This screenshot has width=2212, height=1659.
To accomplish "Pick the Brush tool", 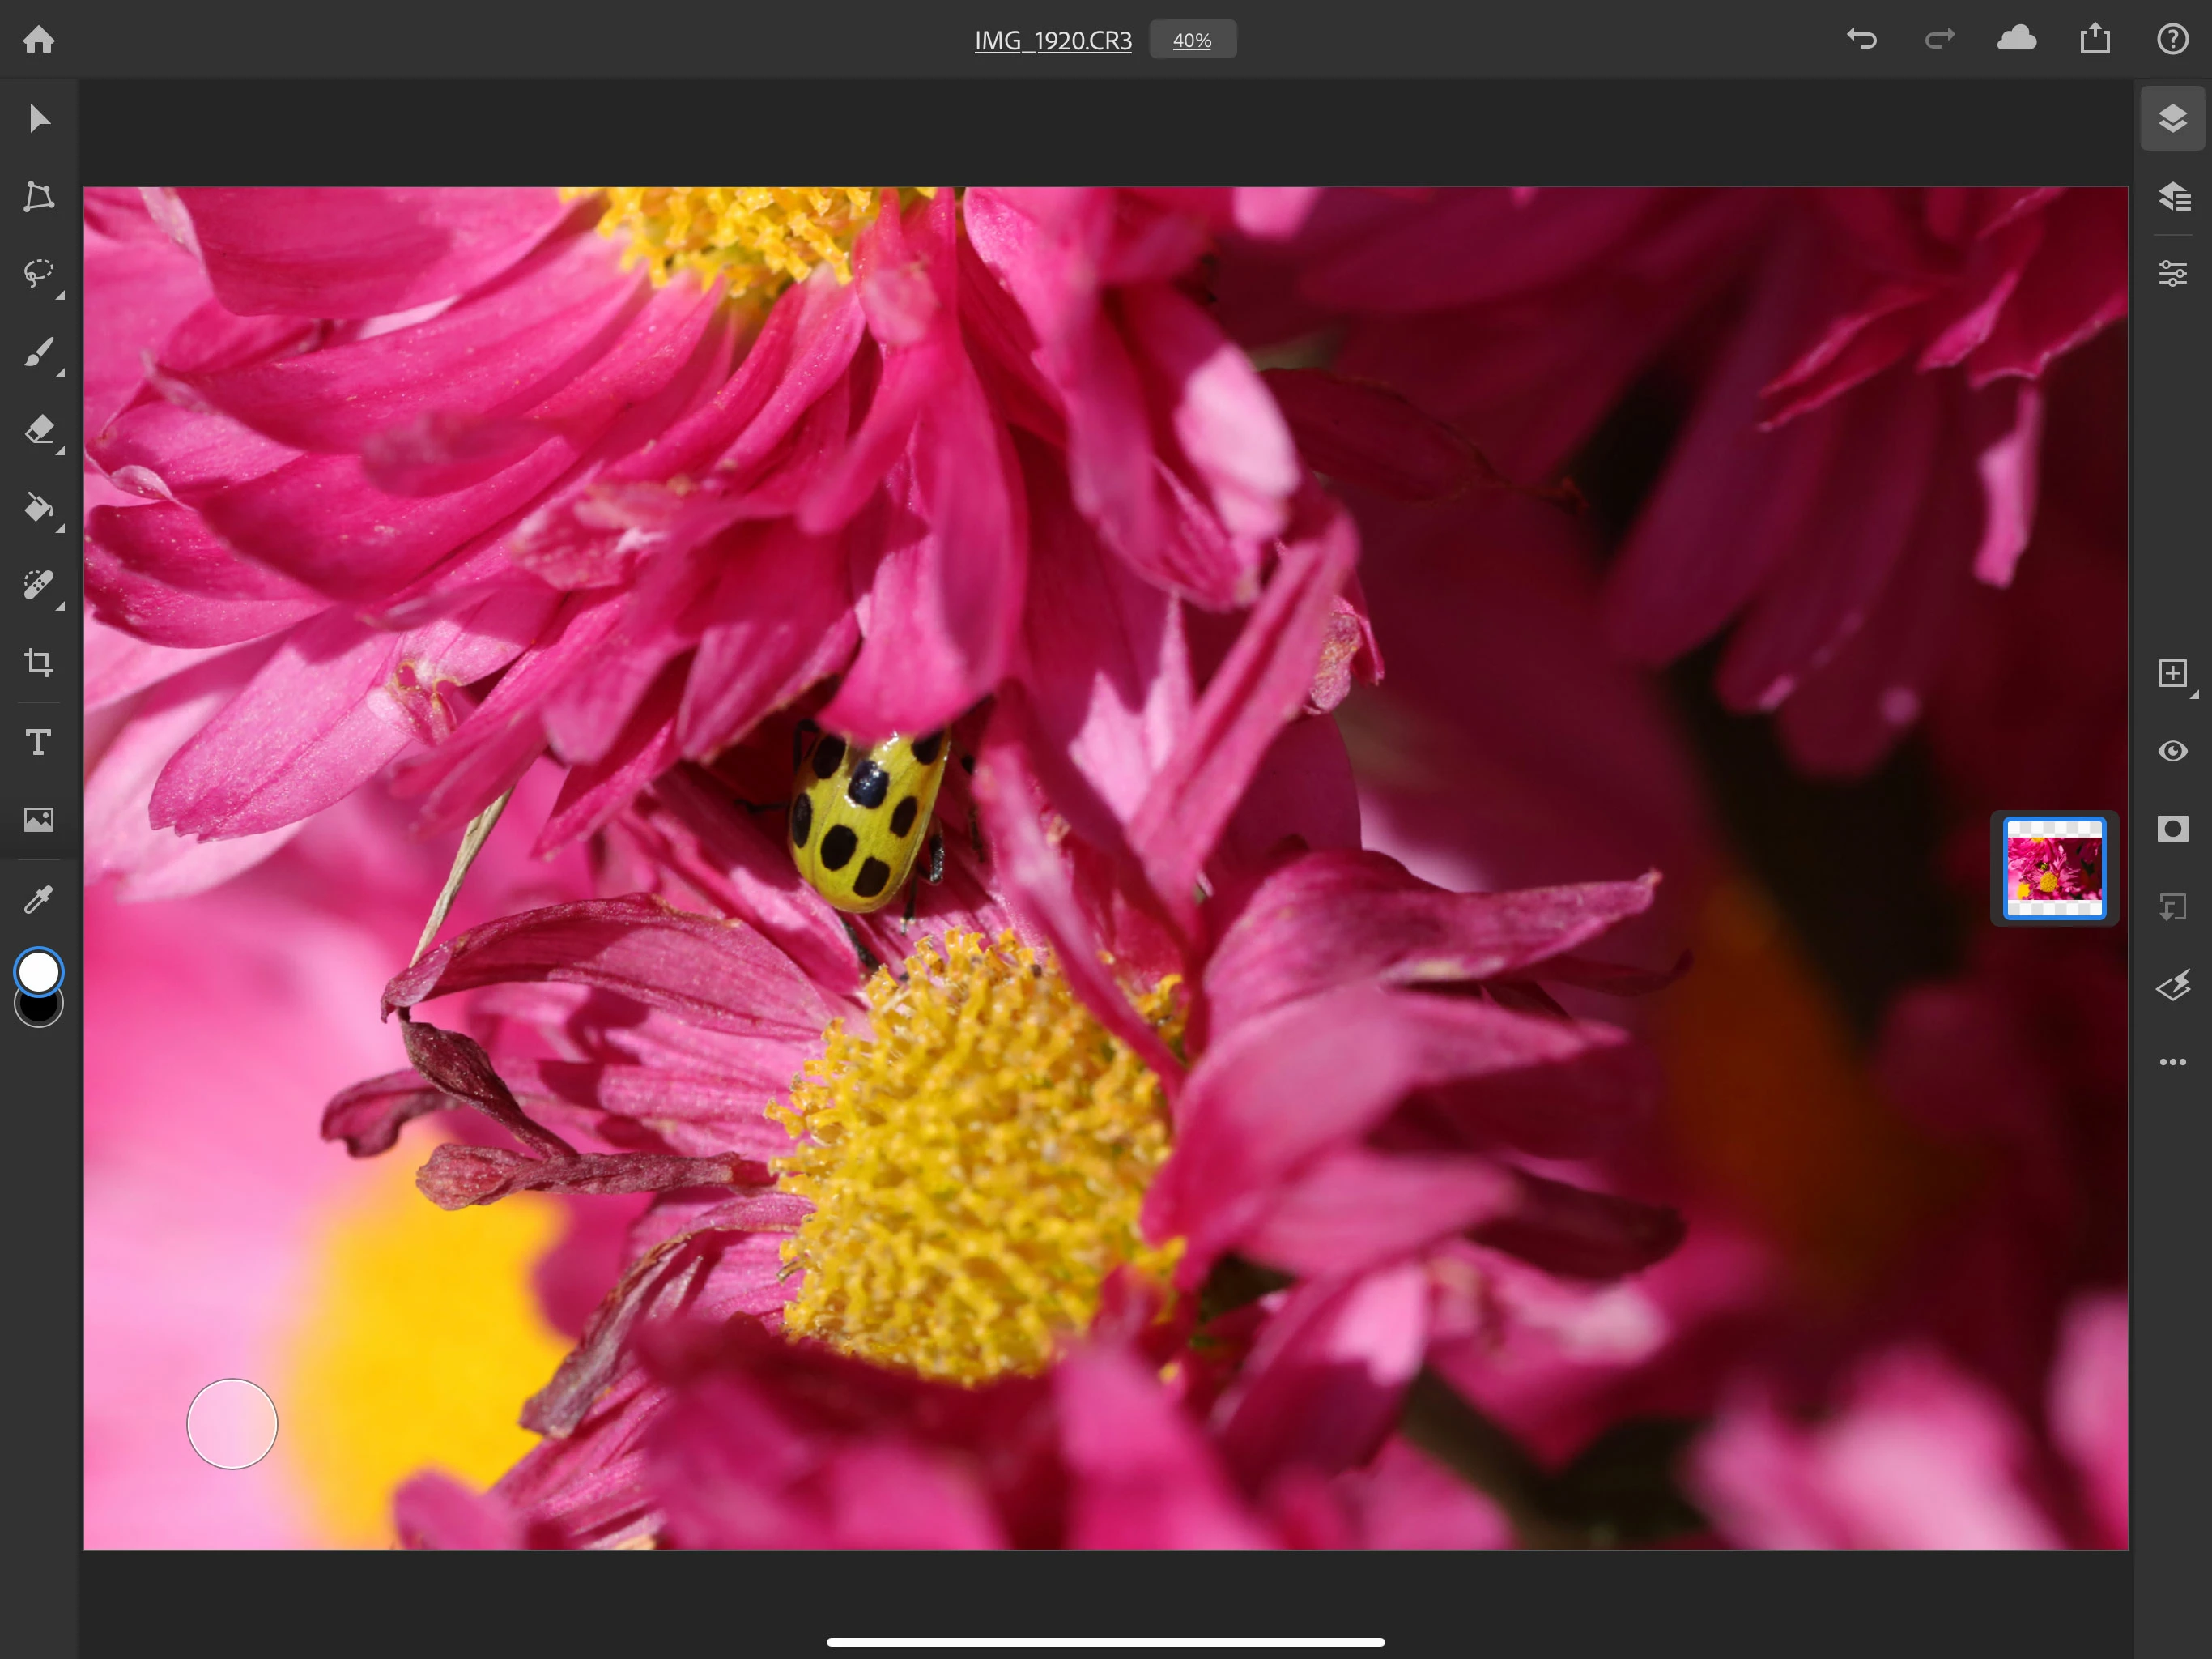I will click(x=38, y=352).
